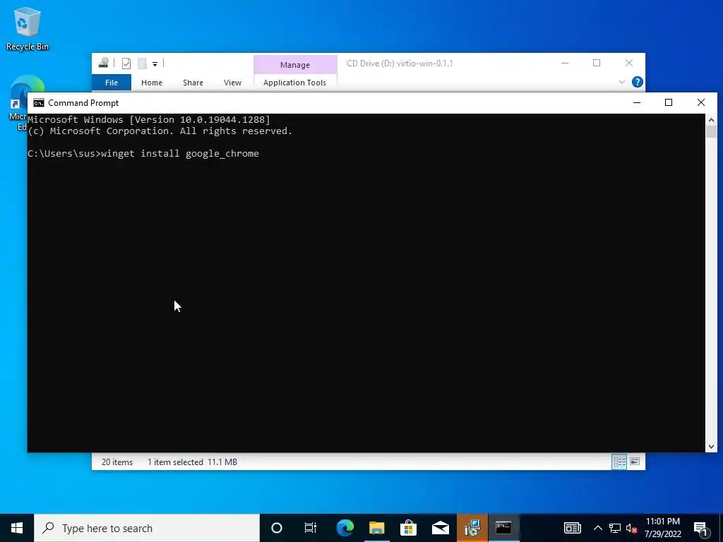
Task: Switch to the Home ribbon tab
Action: coord(152,83)
